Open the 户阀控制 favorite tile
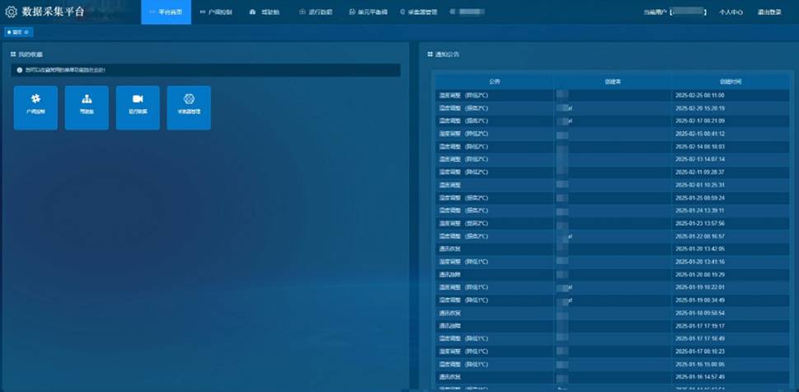The width and height of the screenshot is (799, 392). (x=36, y=107)
